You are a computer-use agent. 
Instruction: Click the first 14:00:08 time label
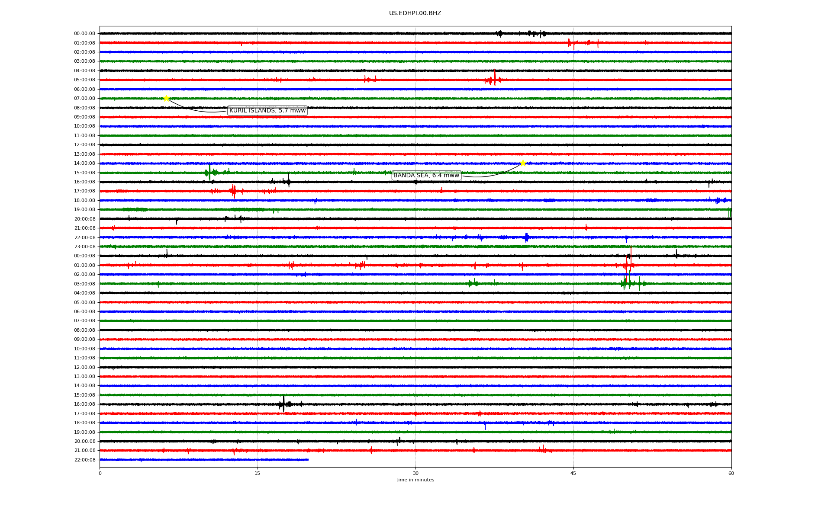pos(84,163)
